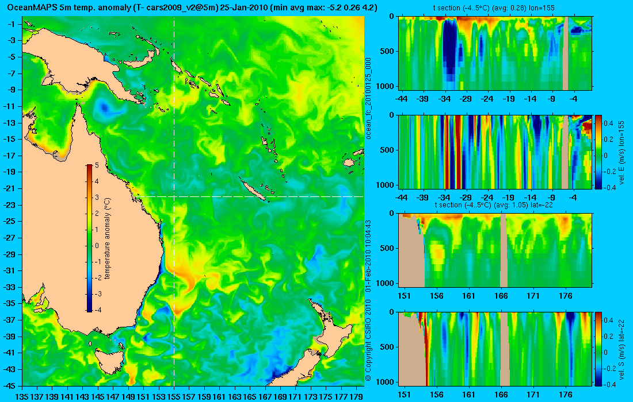
Task: Click the dark blue cold eddy in Coral Sea
Action: tap(105, 107)
